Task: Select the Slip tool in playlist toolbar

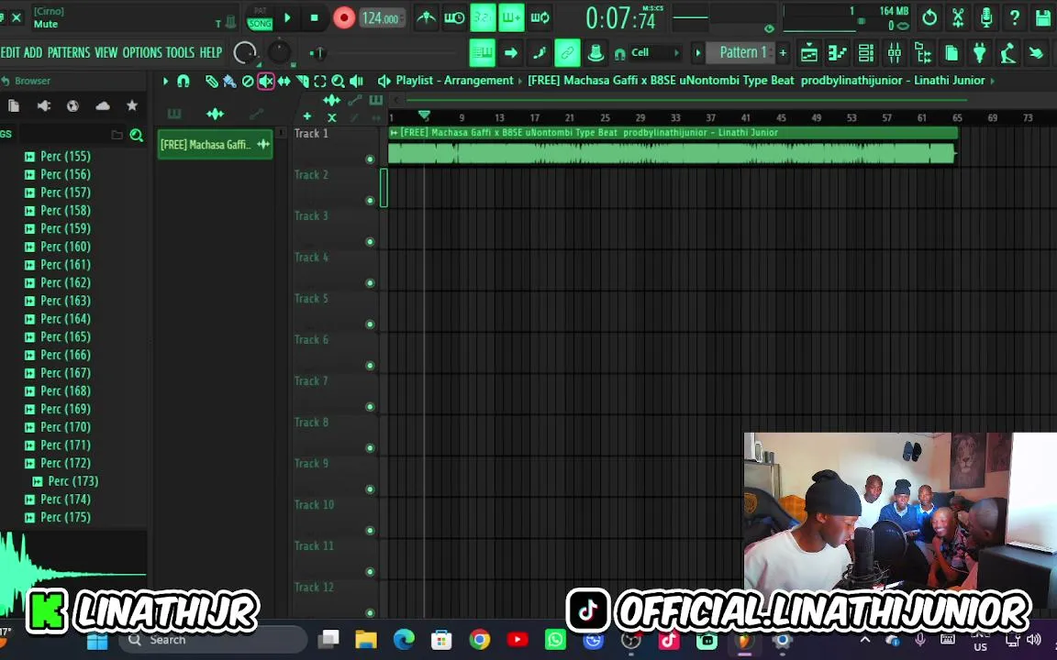Action: 284,82
